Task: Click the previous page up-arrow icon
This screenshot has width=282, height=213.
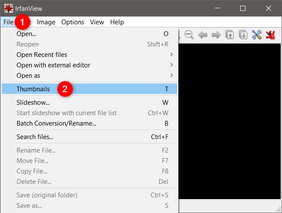Action: point(230,35)
